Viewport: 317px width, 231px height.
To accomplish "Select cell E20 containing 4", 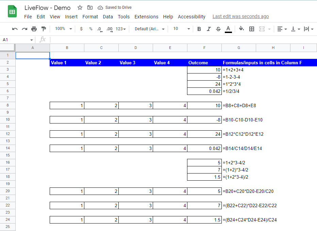I will [x=170, y=191].
